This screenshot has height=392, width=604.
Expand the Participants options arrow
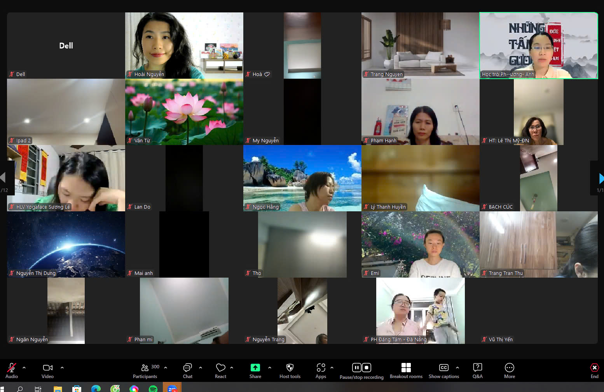click(166, 367)
